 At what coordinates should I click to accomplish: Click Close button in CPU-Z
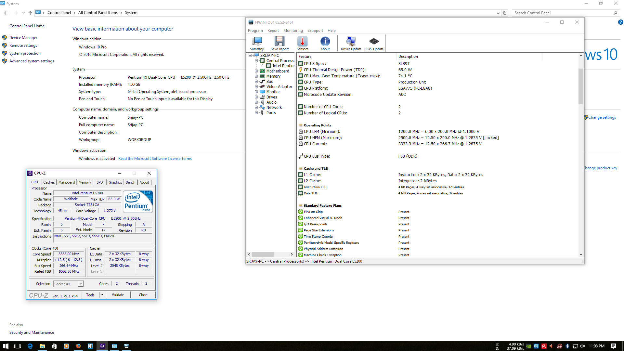click(x=143, y=295)
